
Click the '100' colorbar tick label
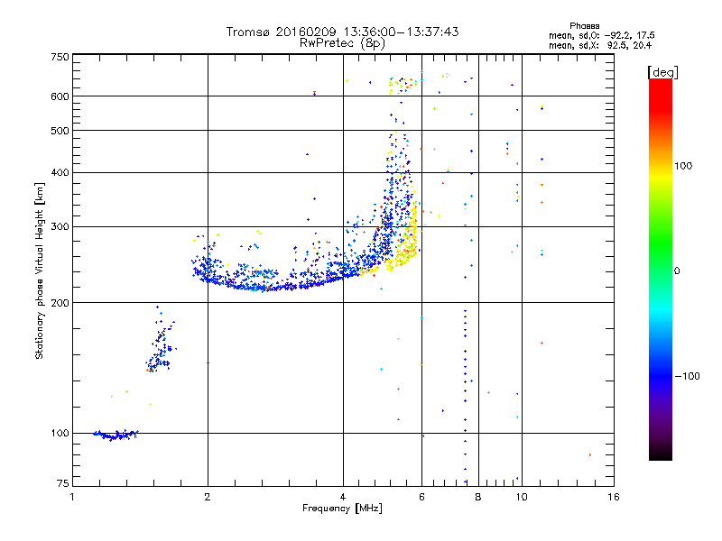click(x=683, y=166)
